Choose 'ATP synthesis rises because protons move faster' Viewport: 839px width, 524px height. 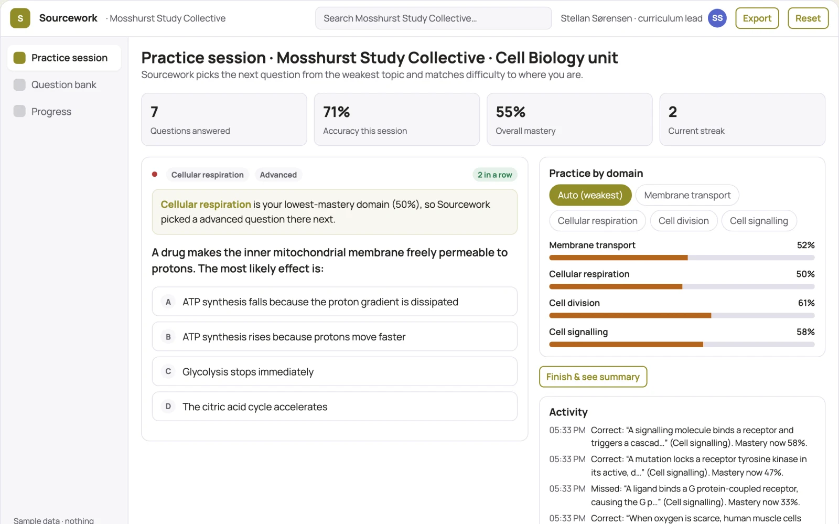pos(335,337)
